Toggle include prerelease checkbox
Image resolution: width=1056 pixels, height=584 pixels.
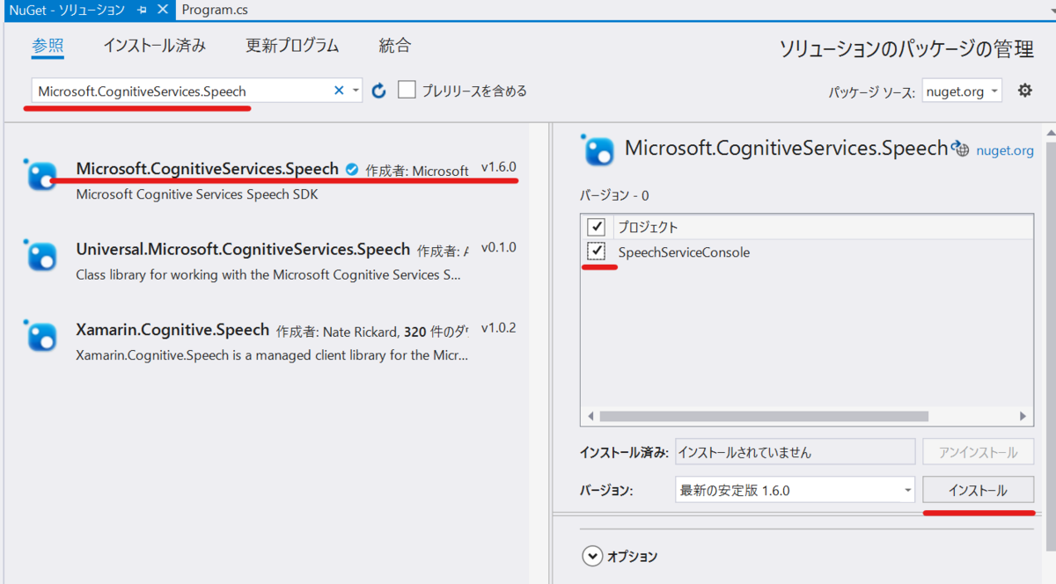coord(407,90)
